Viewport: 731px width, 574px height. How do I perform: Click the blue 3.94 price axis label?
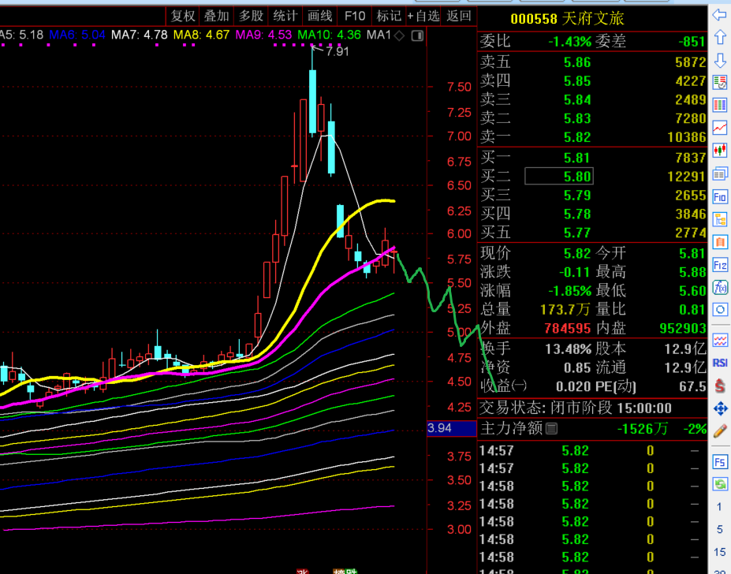pos(451,428)
